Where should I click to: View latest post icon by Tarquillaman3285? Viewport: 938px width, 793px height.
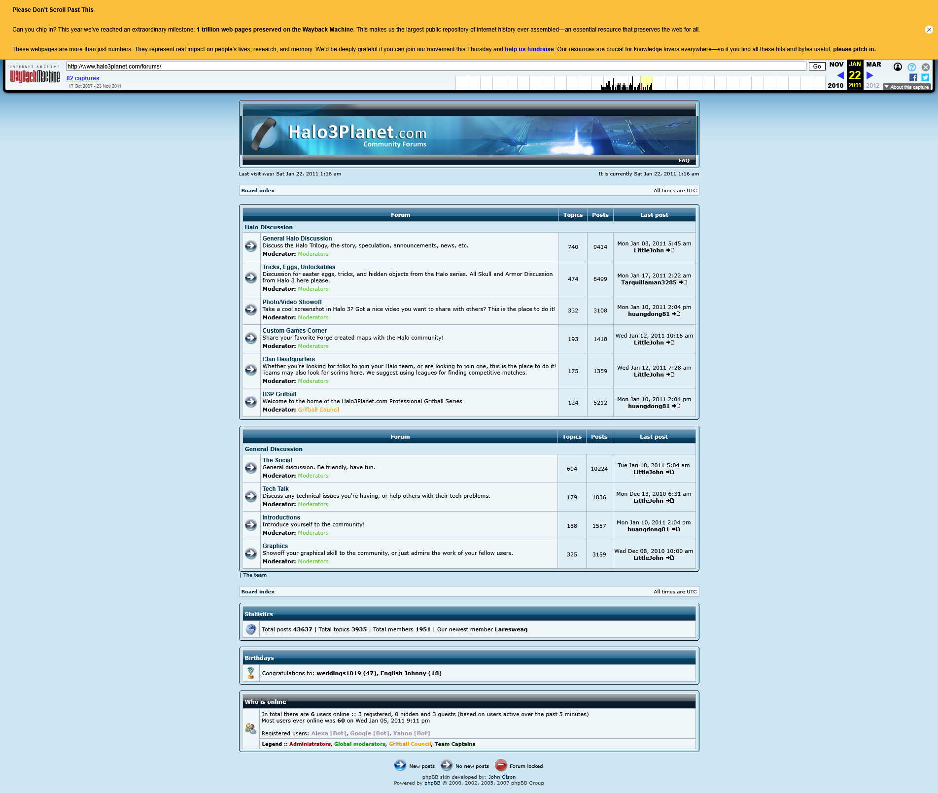(x=683, y=282)
